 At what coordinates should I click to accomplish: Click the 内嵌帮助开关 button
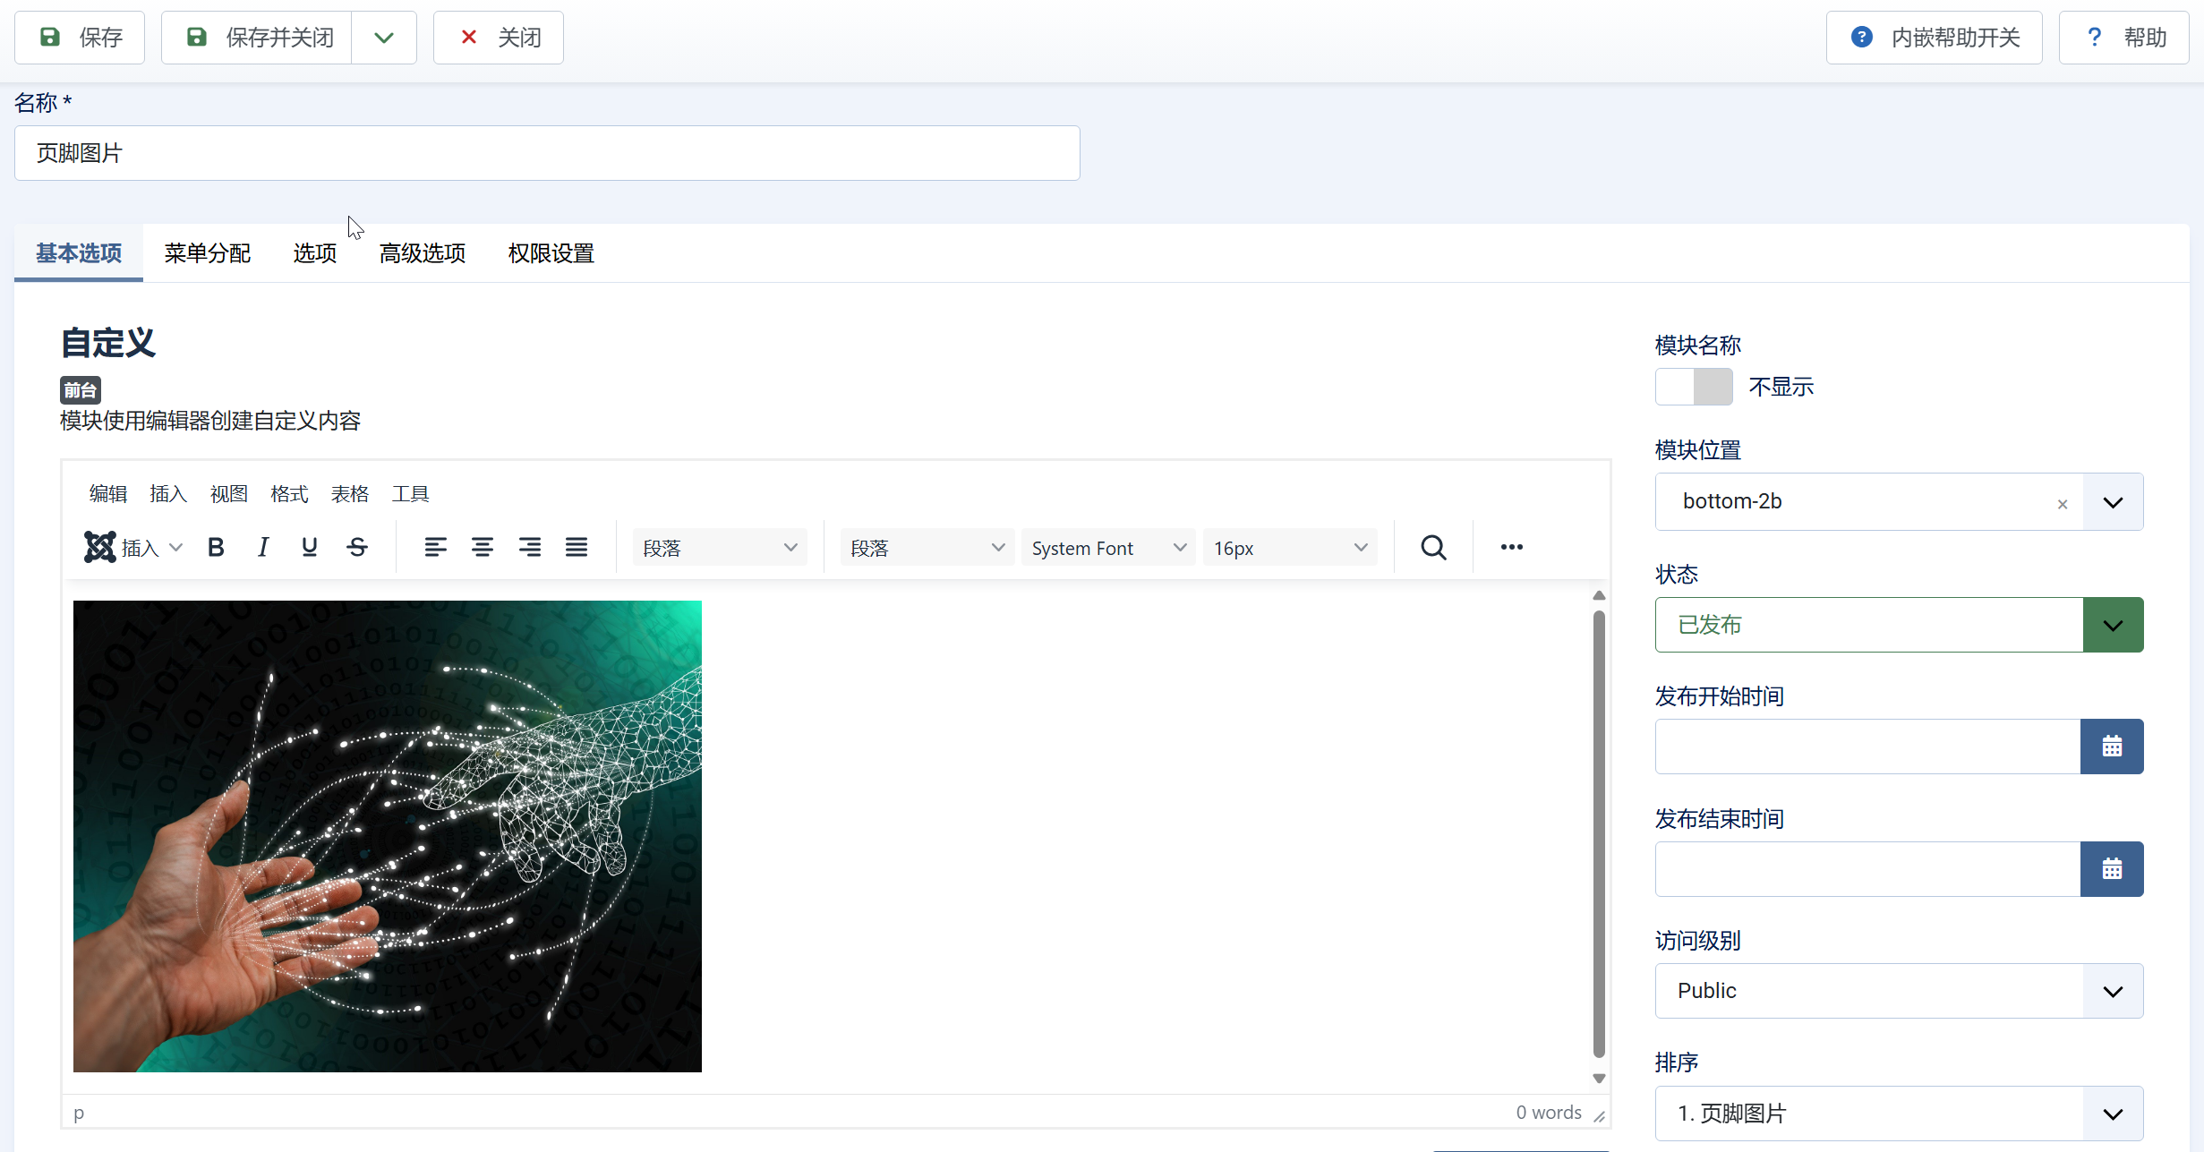click(1934, 38)
